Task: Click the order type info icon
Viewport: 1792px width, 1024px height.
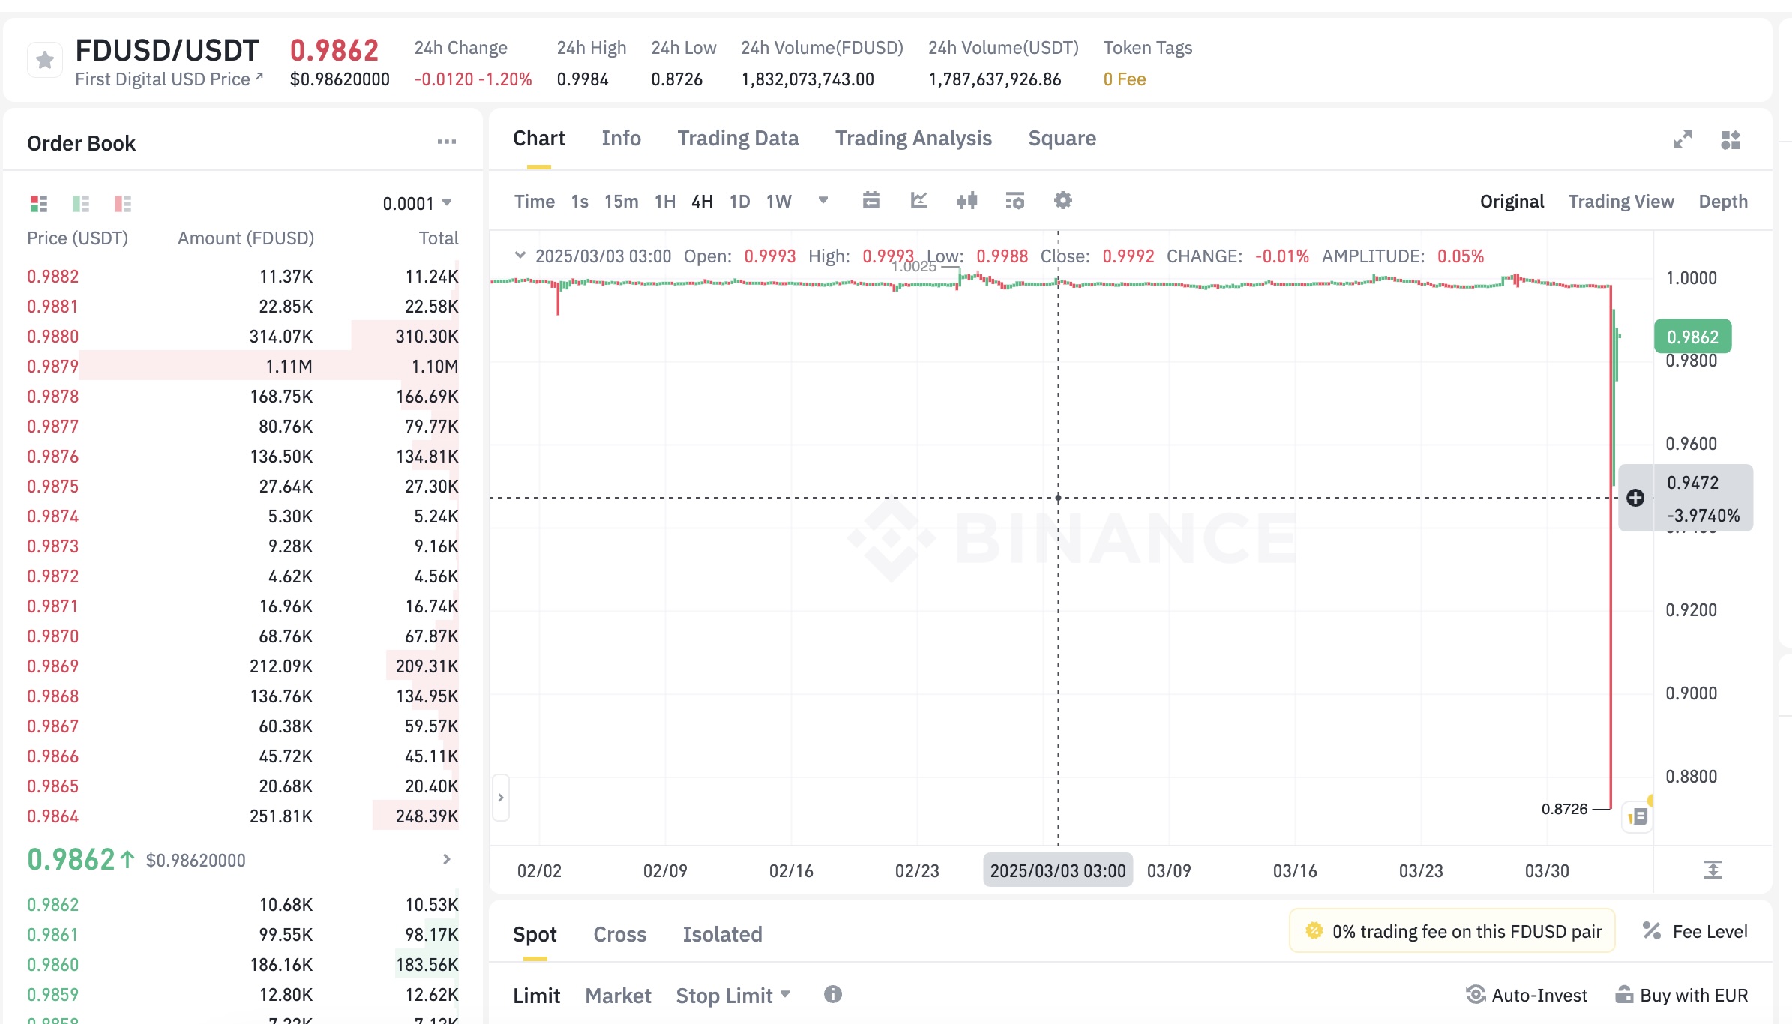Action: pyautogui.click(x=833, y=994)
